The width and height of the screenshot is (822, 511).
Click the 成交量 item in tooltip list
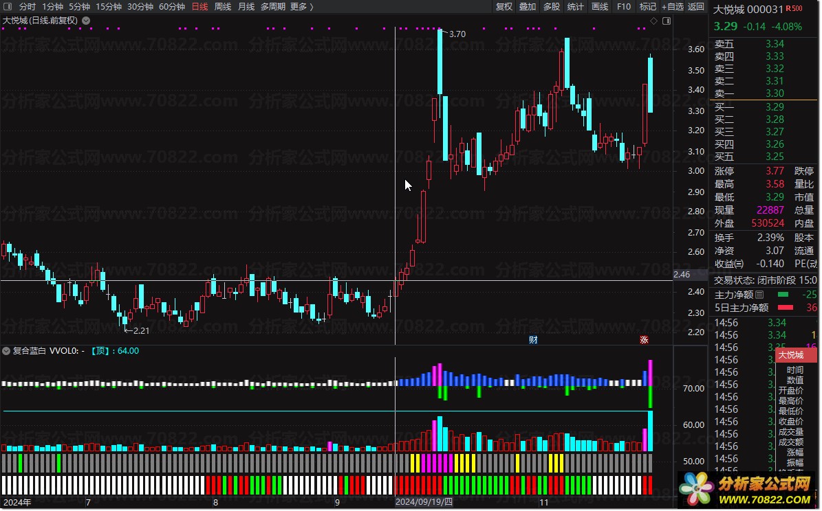pyautogui.click(x=790, y=432)
